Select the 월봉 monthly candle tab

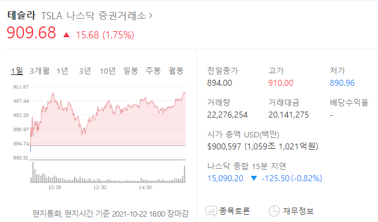click(x=176, y=71)
